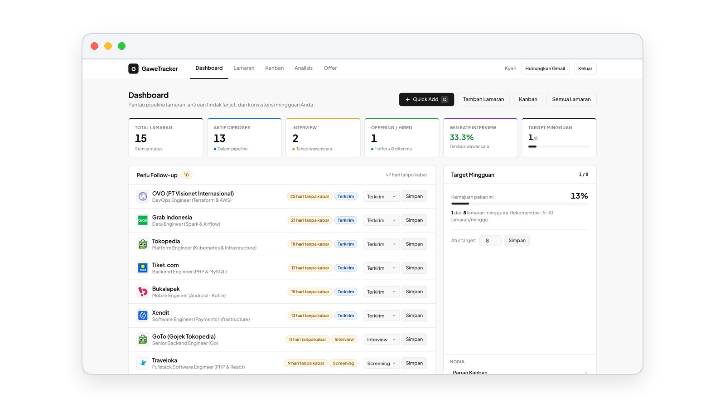Click the username Kyan

pyautogui.click(x=510, y=68)
